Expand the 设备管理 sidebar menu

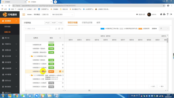16,68
